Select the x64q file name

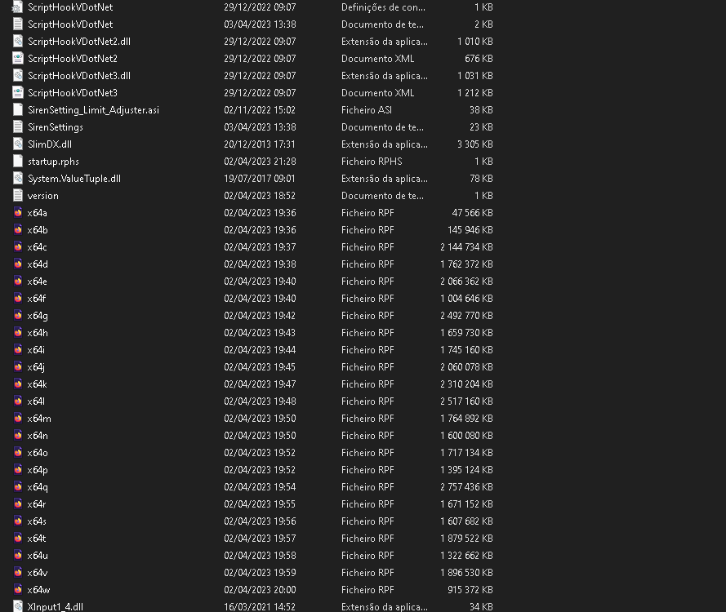[x=38, y=487]
